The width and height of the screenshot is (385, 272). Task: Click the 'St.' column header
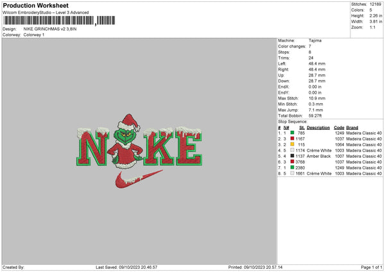click(302, 128)
